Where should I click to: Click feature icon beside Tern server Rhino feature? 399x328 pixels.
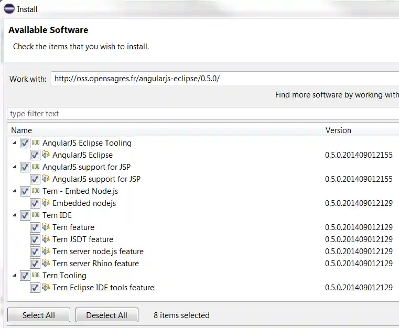[46, 263]
